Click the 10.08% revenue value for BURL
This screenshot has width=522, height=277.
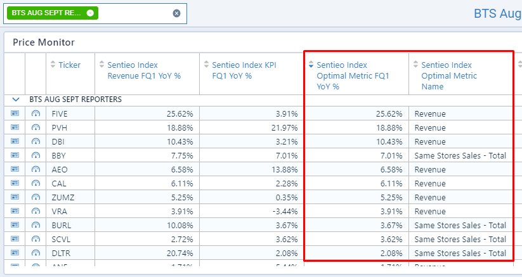tap(179, 226)
